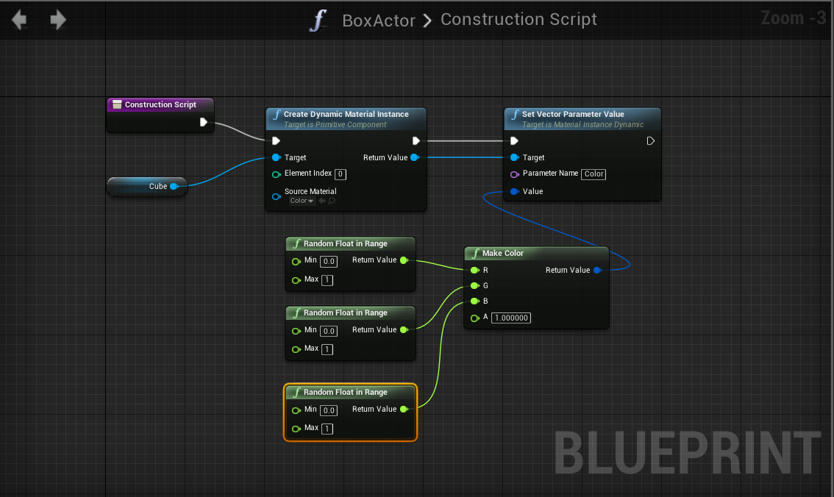Open the Source Material Color dropdown
Viewport: 834px width, 497px height.
pos(302,201)
